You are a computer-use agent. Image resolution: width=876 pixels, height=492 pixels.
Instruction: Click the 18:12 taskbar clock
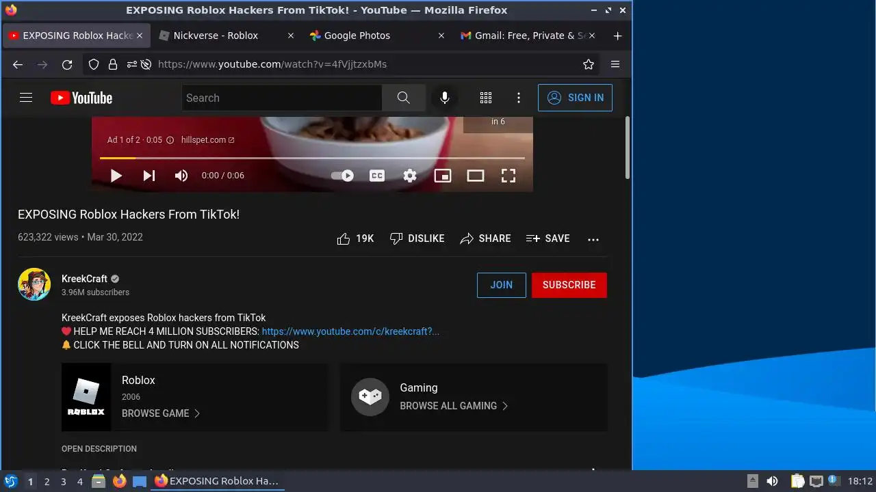pos(860,481)
